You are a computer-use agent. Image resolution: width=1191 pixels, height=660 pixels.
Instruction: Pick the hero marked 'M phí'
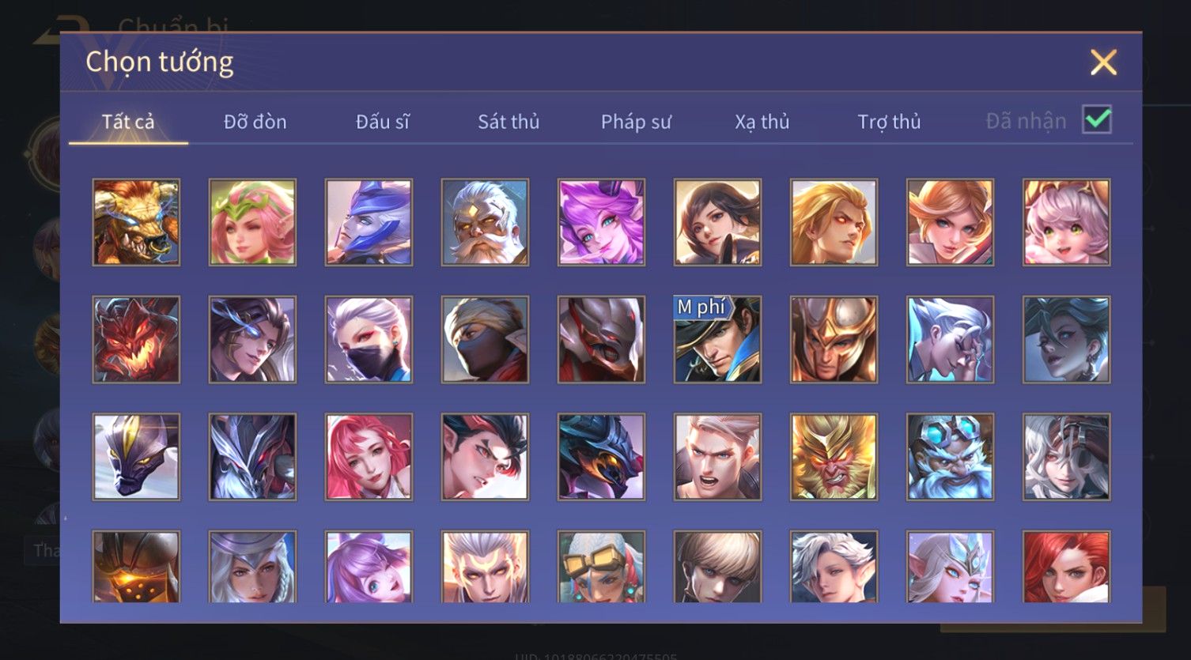(717, 339)
